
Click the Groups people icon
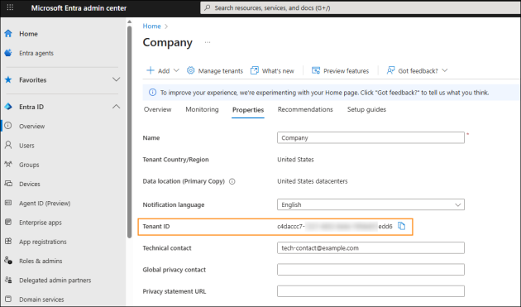pos(8,165)
